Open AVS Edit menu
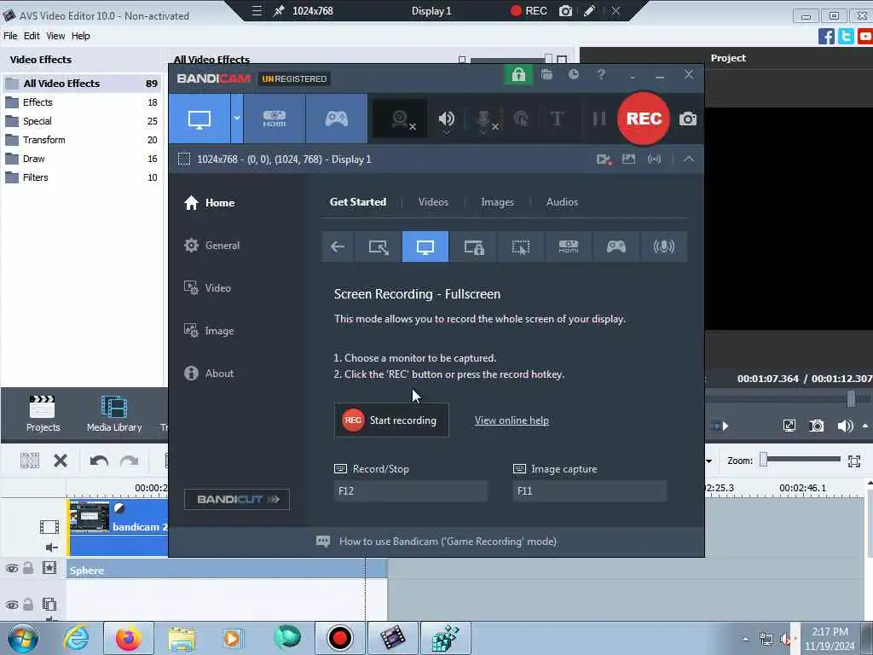This screenshot has width=873, height=655. [32, 36]
